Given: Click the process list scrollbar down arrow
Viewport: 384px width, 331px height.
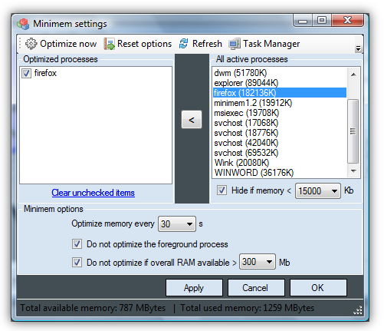Looking at the screenshot, I should point(353,171).
